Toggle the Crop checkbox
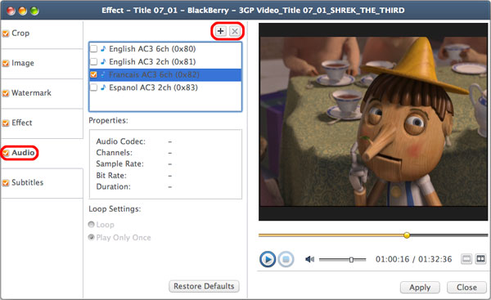 (6, 34)
